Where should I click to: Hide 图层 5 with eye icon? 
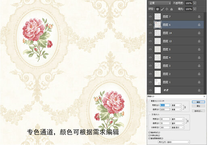coord(150,50)
